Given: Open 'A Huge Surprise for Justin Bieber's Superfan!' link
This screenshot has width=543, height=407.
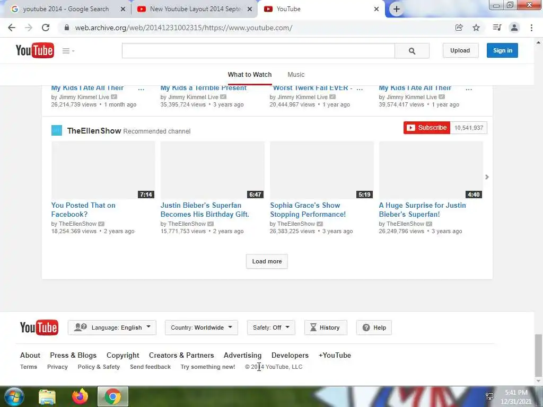Looking at the screenshot, I should tap(423, 210).
